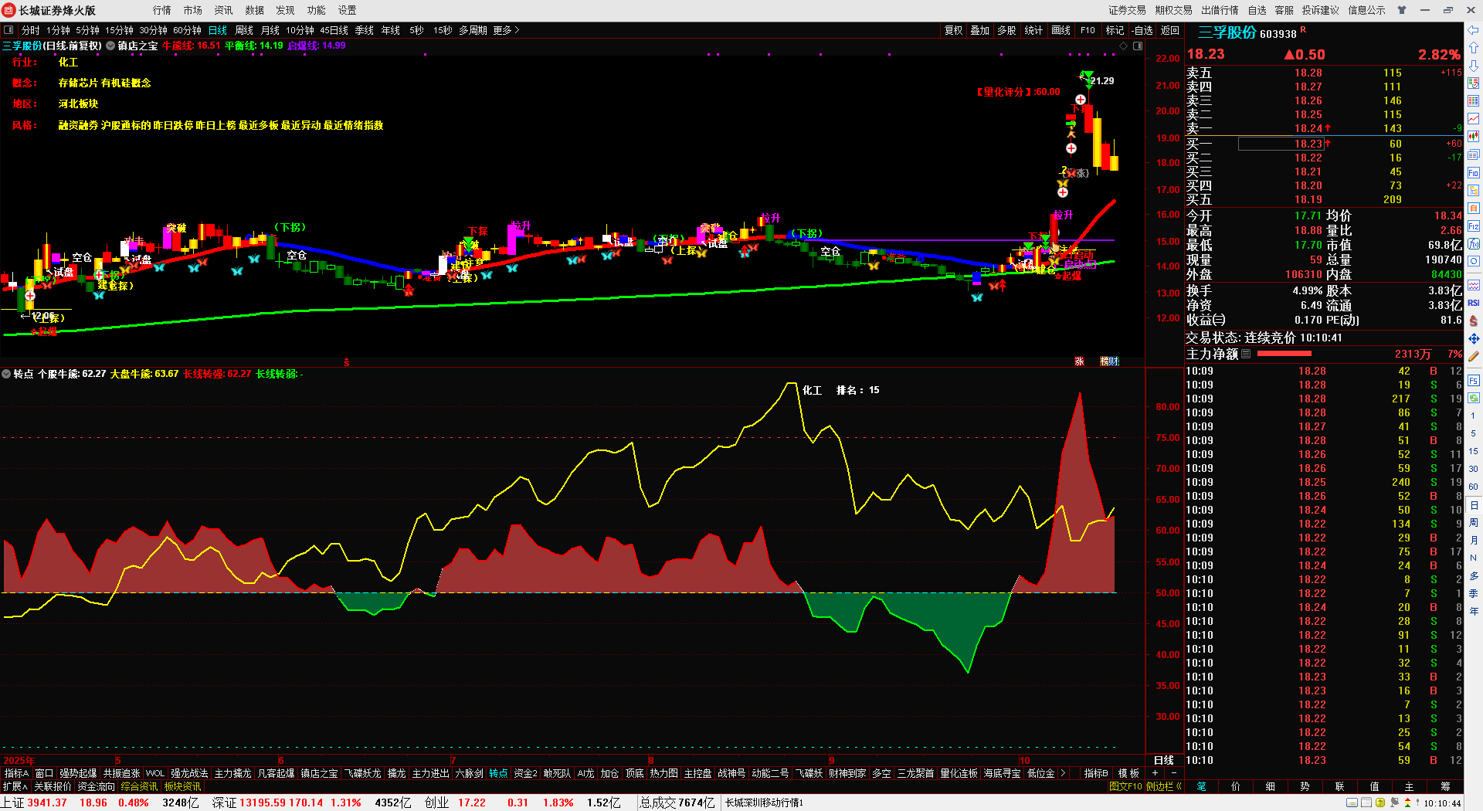Image resolution: width=1483 pixels, height=811 pixels.
Task: Click the F10 icon in right sidebar
Action: [x=1474, y=172]
